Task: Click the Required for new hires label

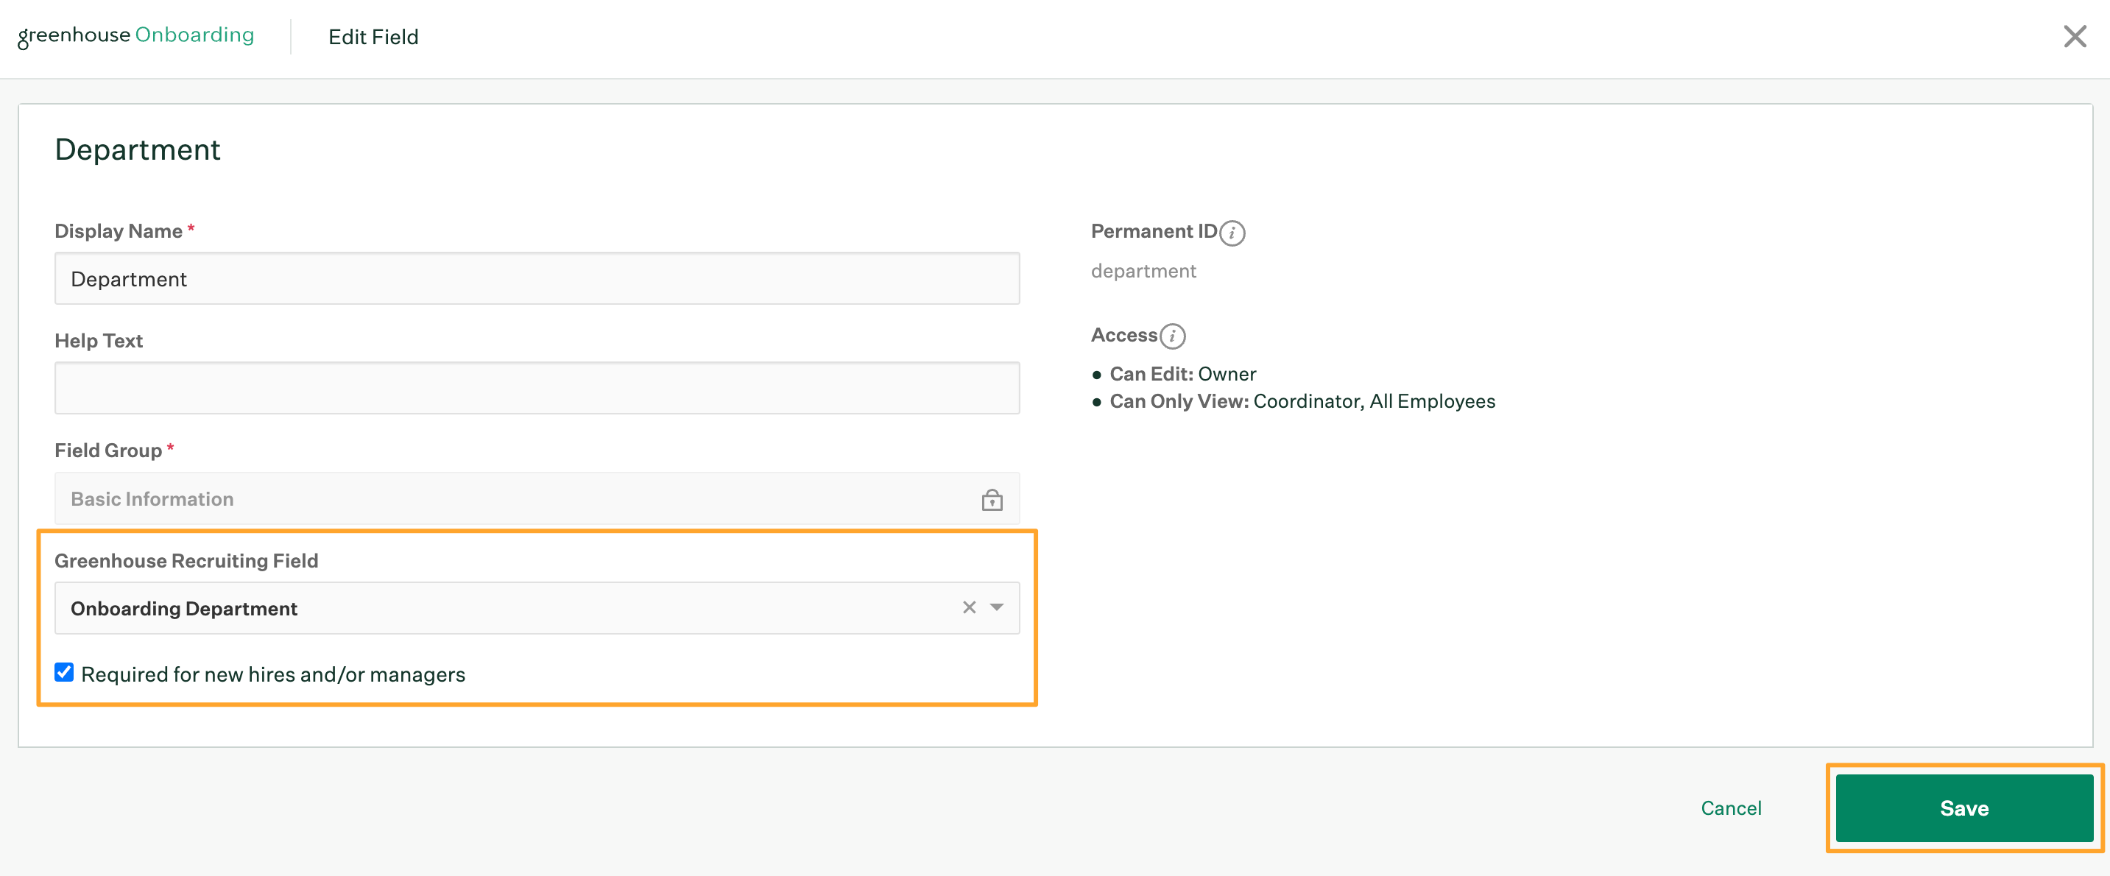Action: pyautogui.click(x=272, y=674)
